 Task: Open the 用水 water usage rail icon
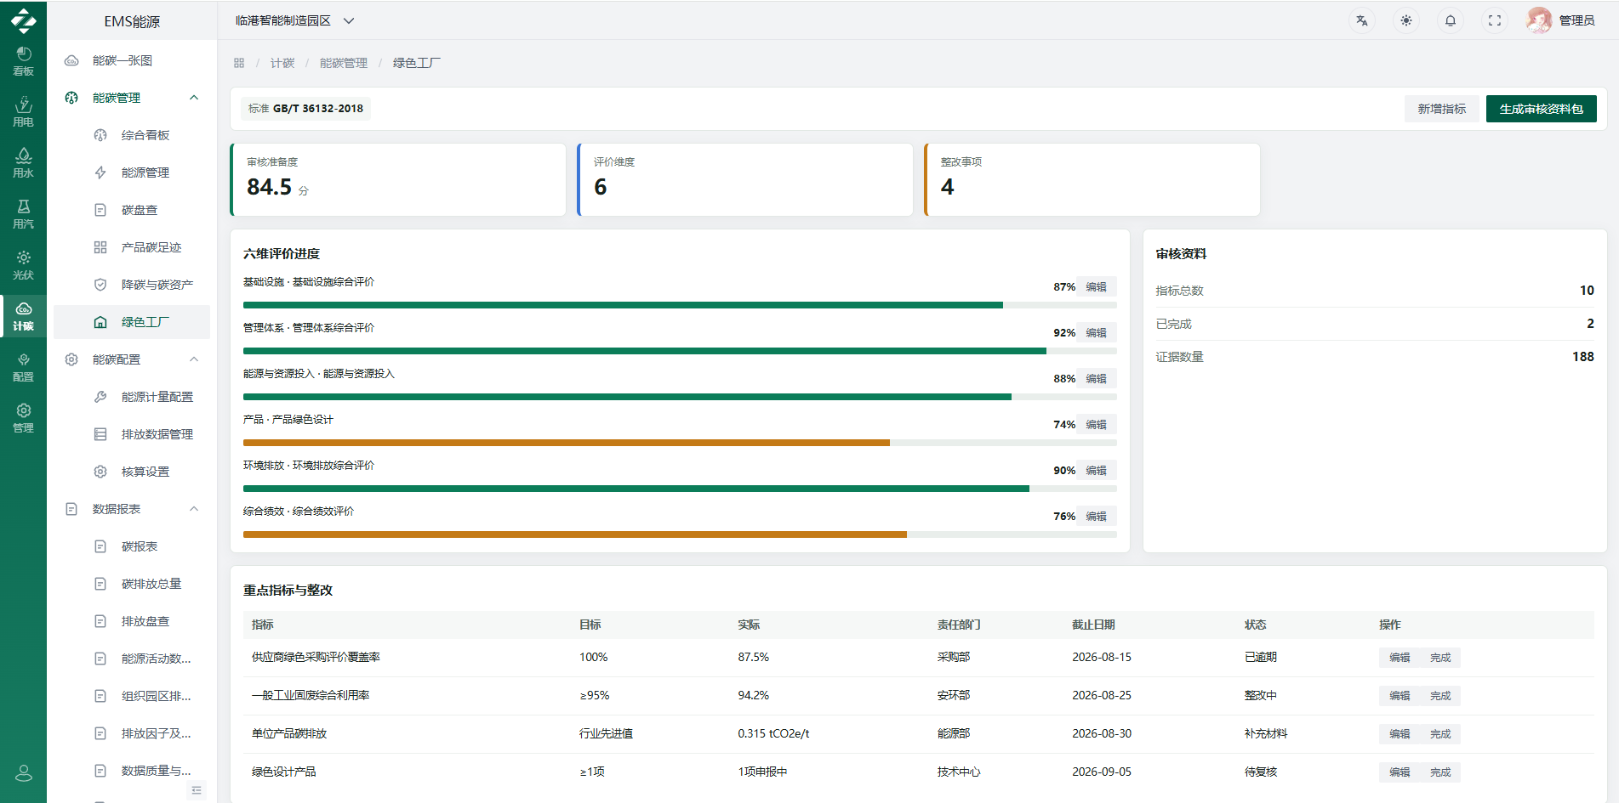(x=23, y=163)
